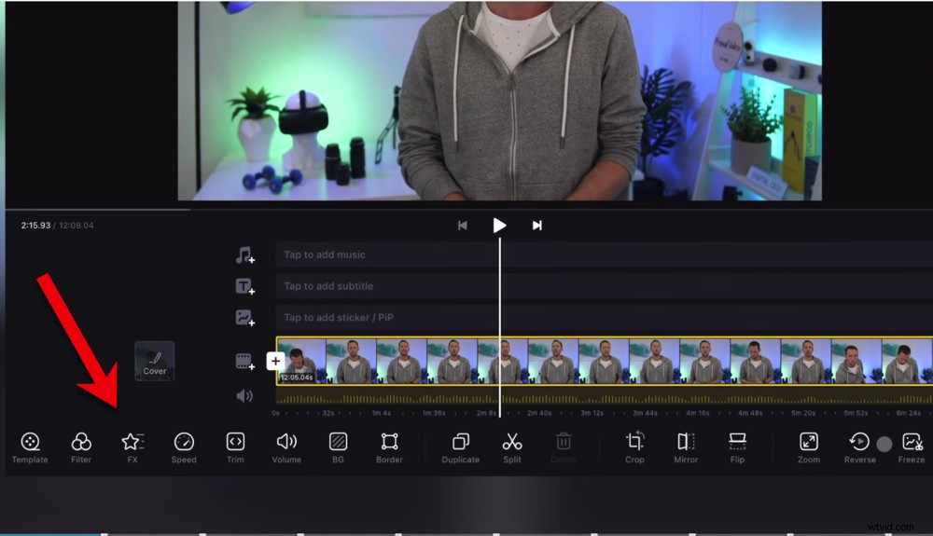Screen dimensions: 933x536
Task: Reverse the selected clip
Action: pos(860,447)
